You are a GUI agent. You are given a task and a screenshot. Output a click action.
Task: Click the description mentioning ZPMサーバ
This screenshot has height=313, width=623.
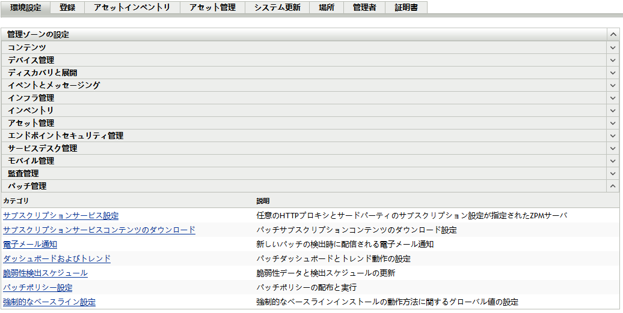pos(411,216)
